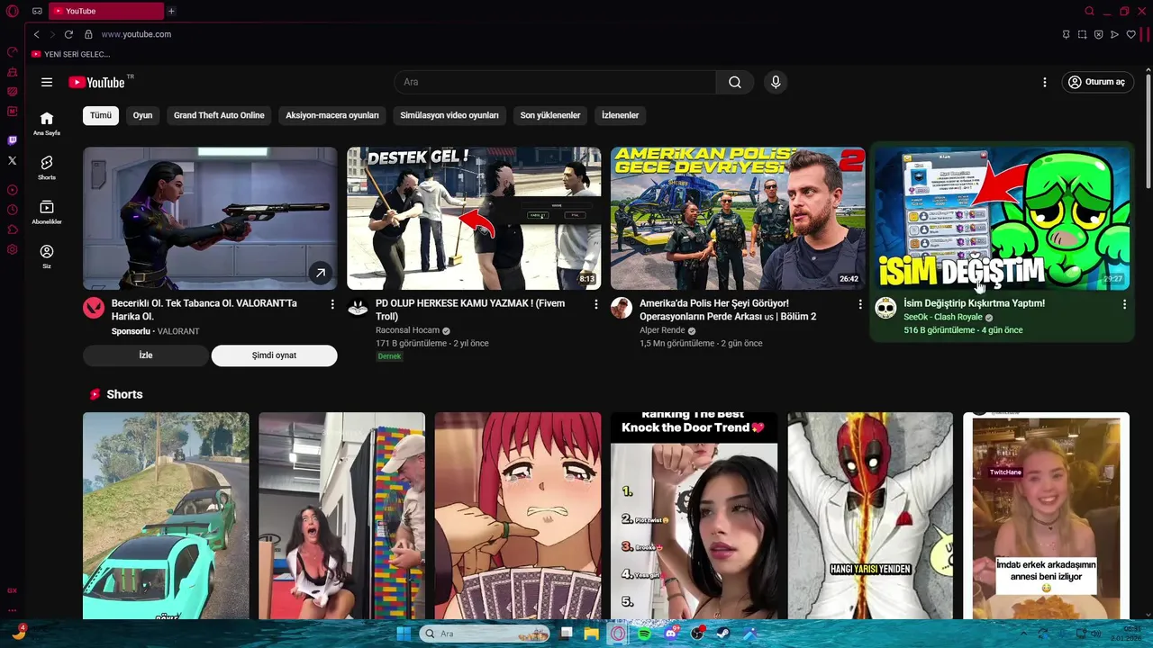This screenshot has height=648, width=1153.
Task: Open the HANGI YARISI YENİDEN short
Action: click(x=870, y=516)
